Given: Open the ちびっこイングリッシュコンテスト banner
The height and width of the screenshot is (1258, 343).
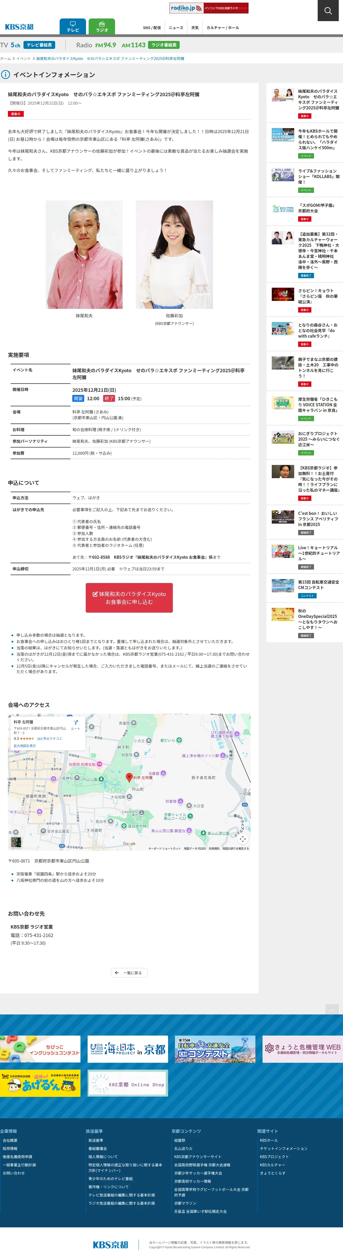Looking at the screenshot, I should tap(40, 1049).
